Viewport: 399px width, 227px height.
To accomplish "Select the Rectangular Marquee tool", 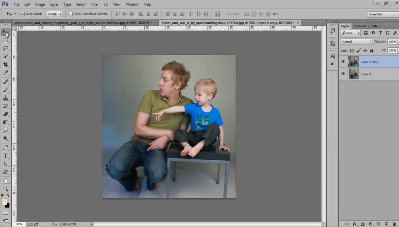I will 6,40.
